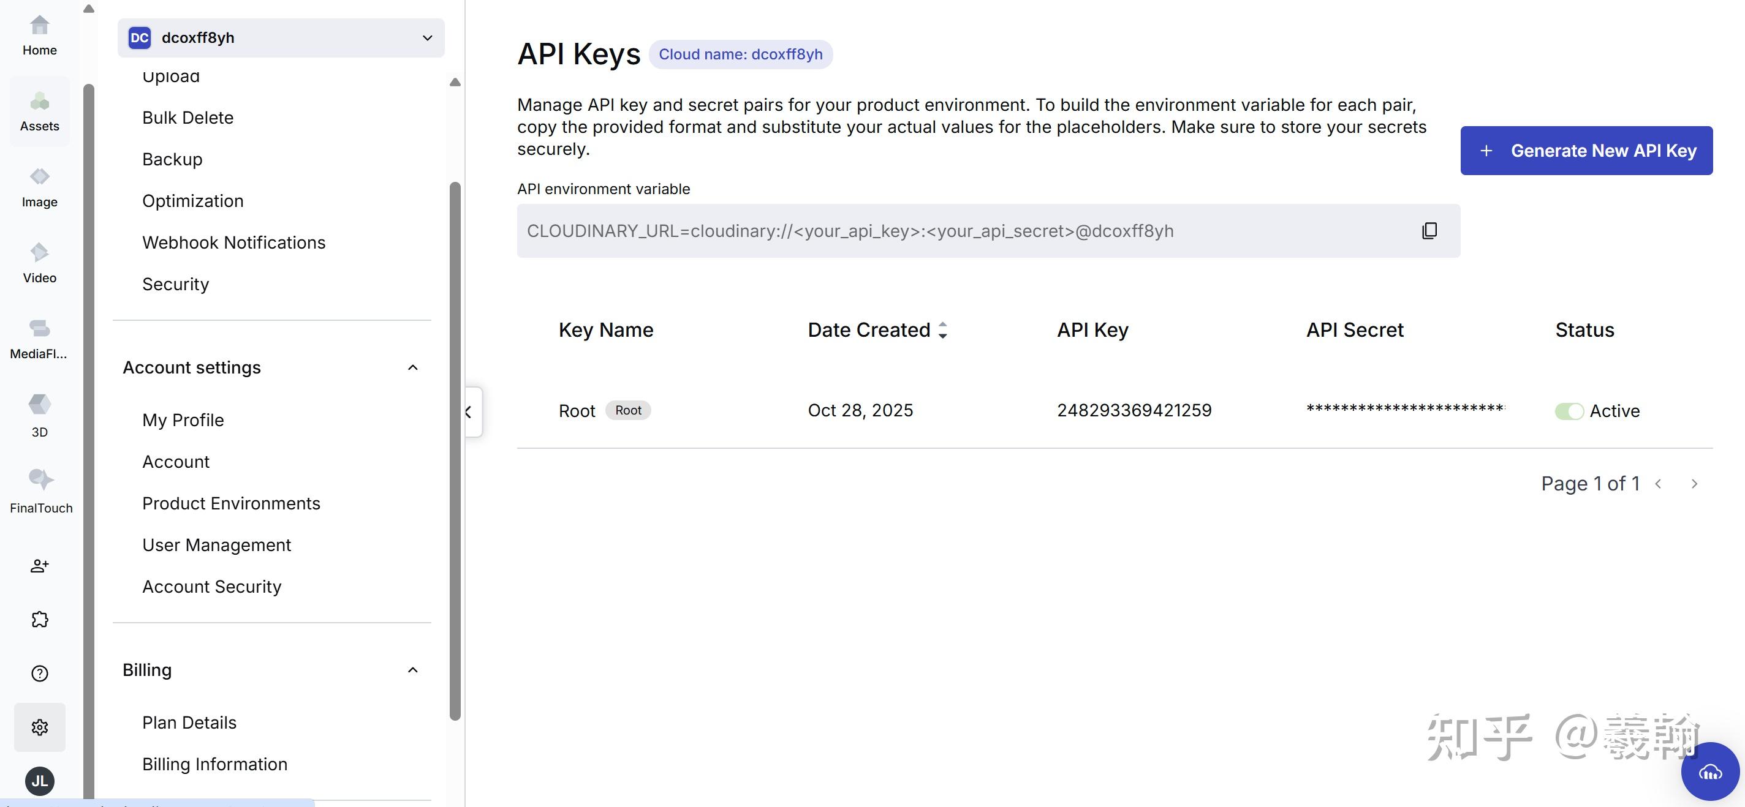Screen dimensions: 1745x807
Task: Collapse the Account settings section
Action: pyautogui.click(x=412, y=367)
